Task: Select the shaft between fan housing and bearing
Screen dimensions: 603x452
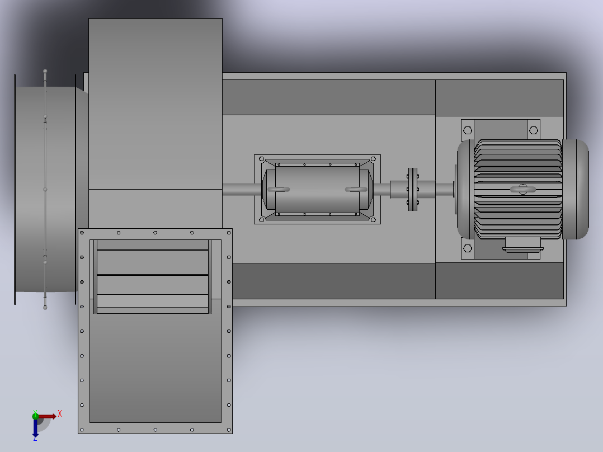Action: click(242, 189)
